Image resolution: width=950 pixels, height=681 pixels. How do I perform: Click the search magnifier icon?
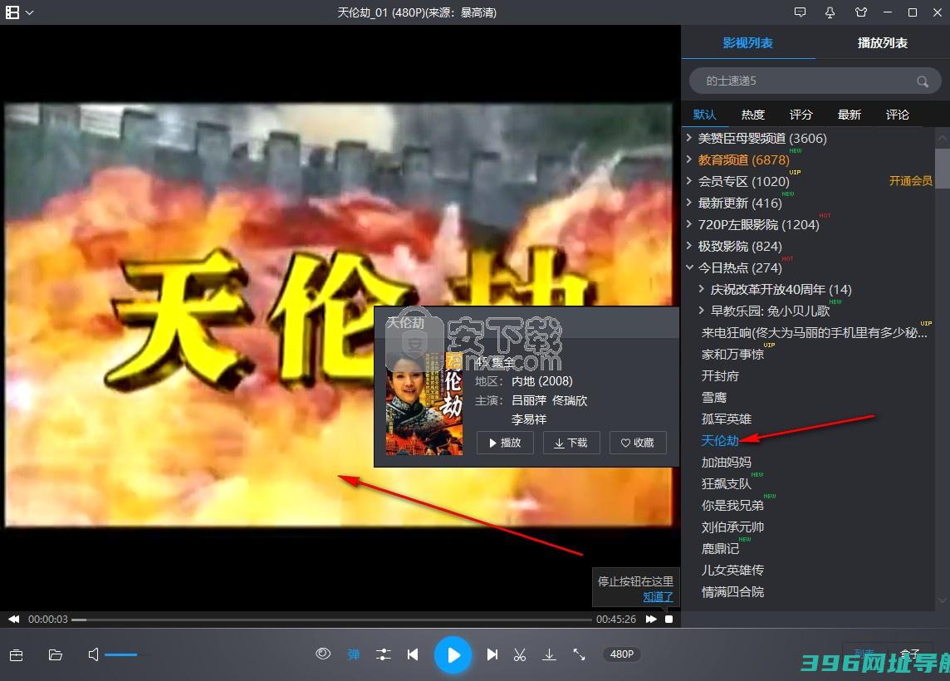click(x=922, y=81)
